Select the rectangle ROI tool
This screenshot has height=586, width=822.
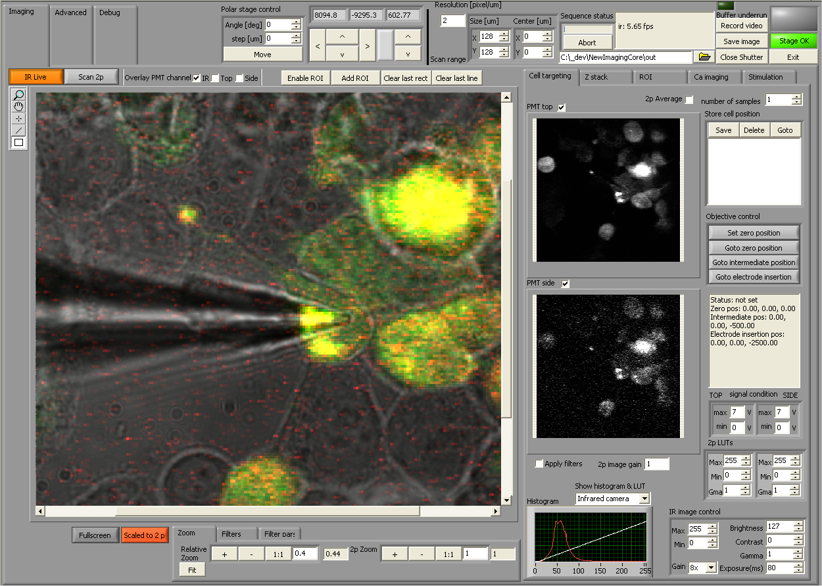pos(18,142)
